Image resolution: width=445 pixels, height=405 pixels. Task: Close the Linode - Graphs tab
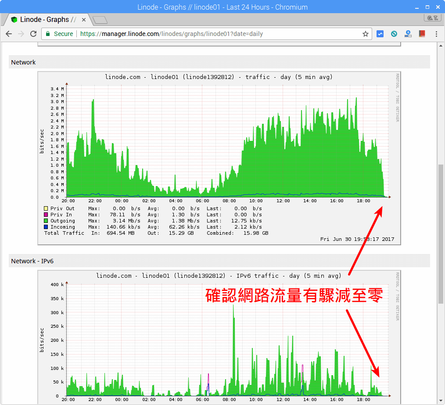coord(83,19)
